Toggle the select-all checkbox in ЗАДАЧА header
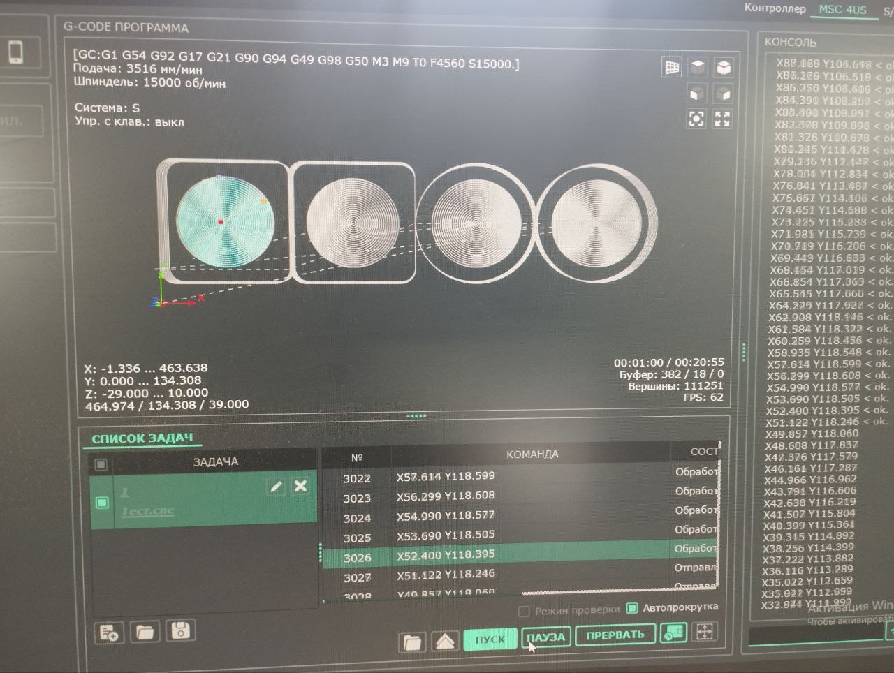This screenshot has width=894, height=673. 101,464
